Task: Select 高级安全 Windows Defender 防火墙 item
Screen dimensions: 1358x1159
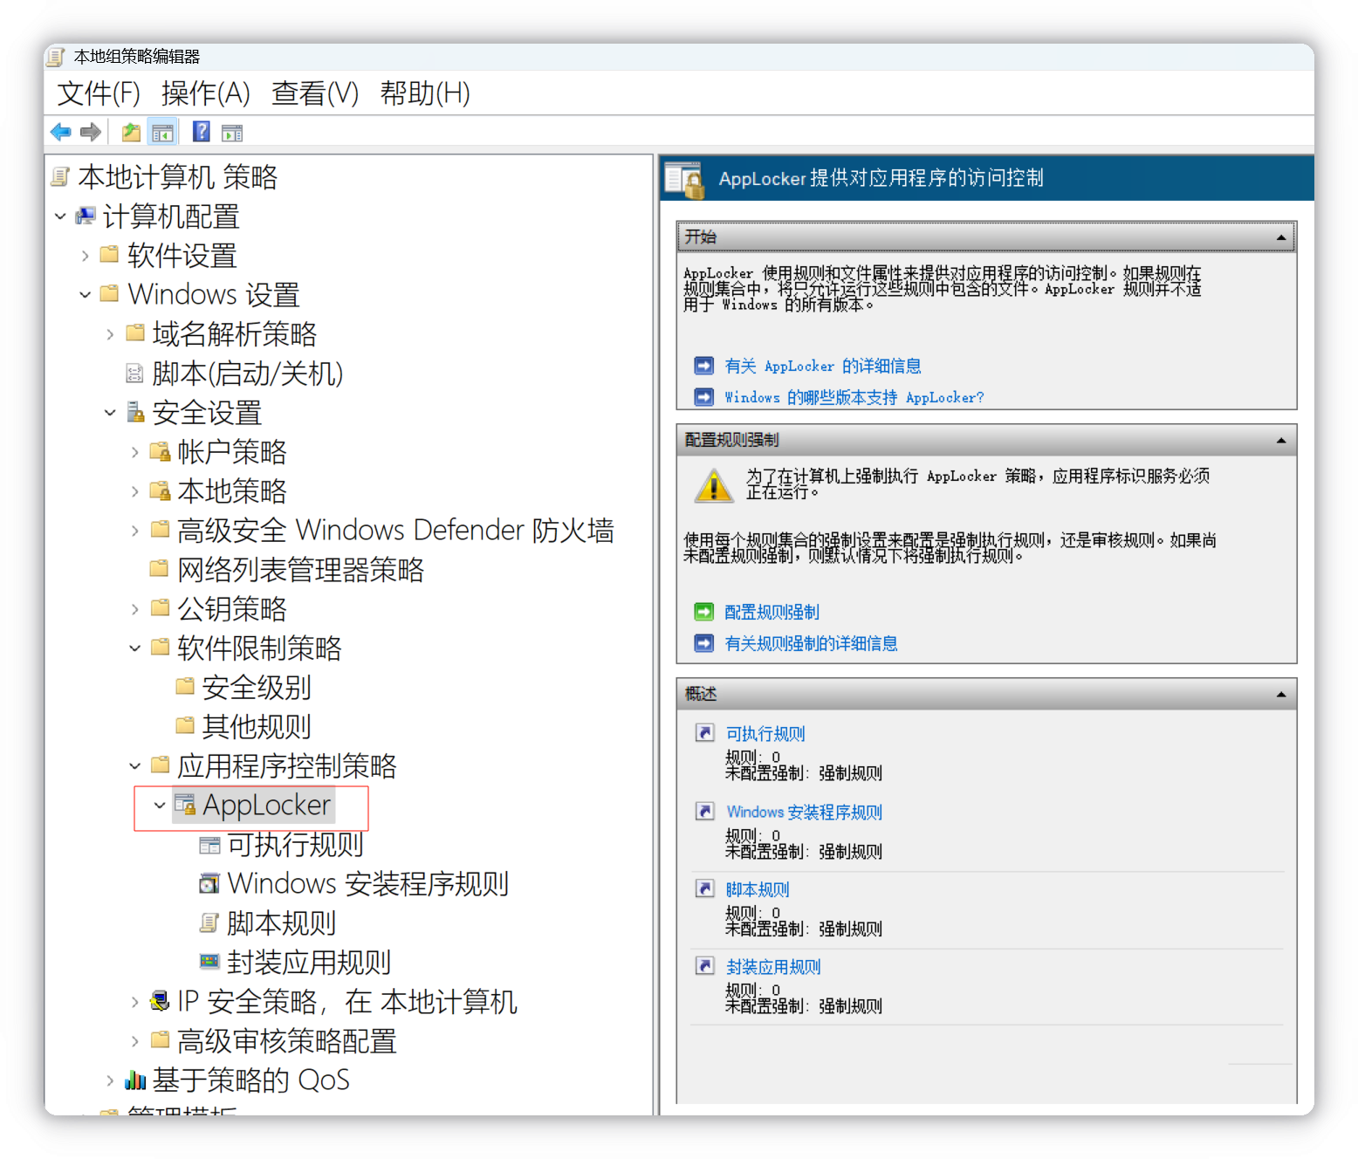Action: tap(395, 530)
